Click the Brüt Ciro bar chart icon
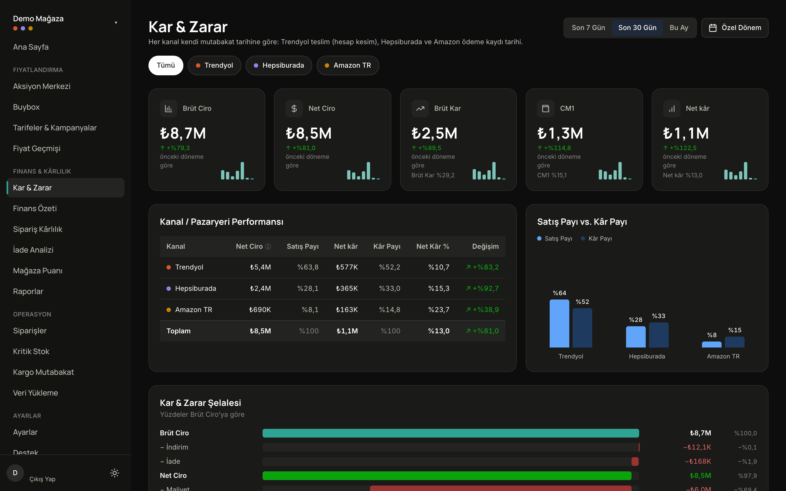The height and width of the screenshot is (491, 786). [x=168, y=109]
